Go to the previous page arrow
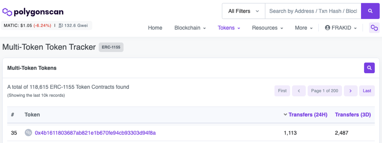Image resolution: width=382 pixels, height=143 pixels. [299, 91]
